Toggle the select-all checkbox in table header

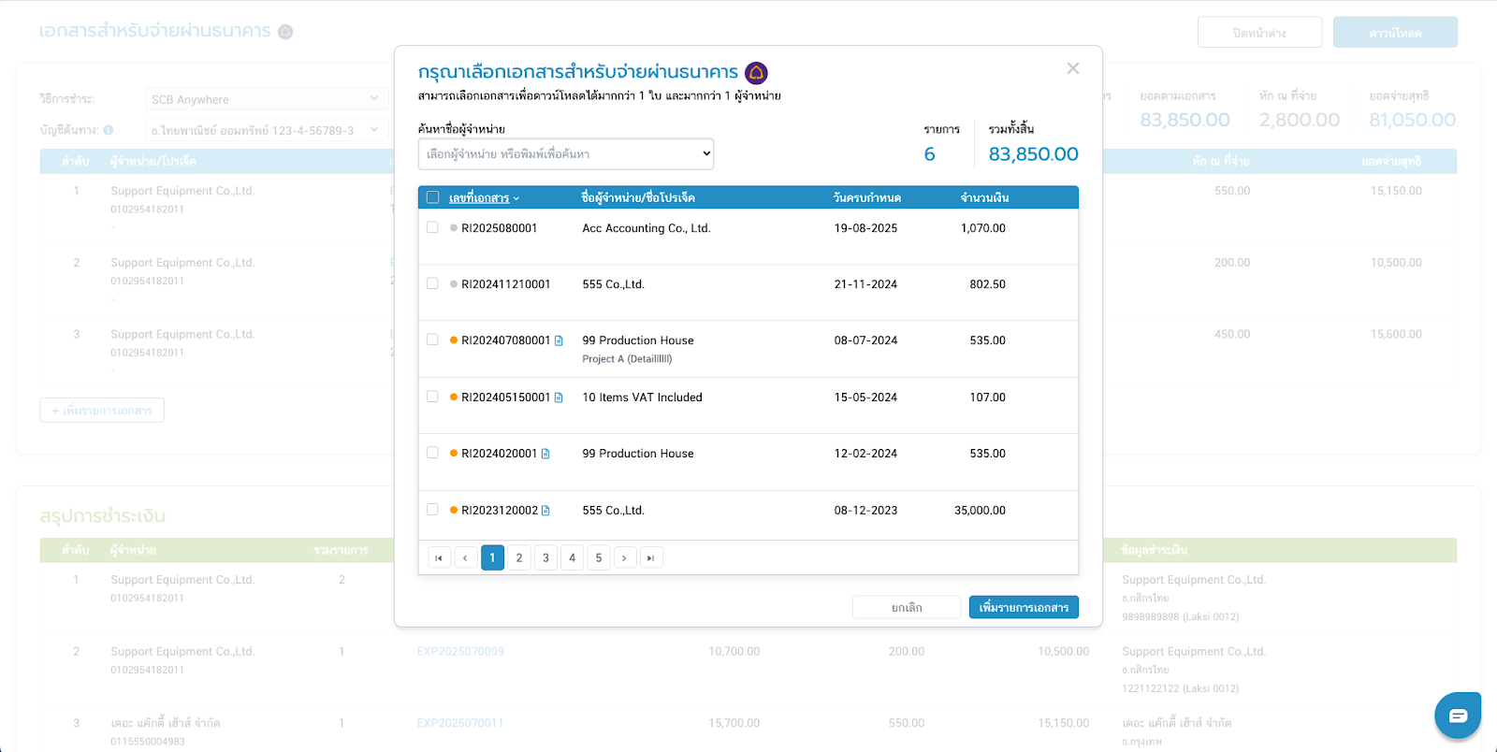[432, 197]
